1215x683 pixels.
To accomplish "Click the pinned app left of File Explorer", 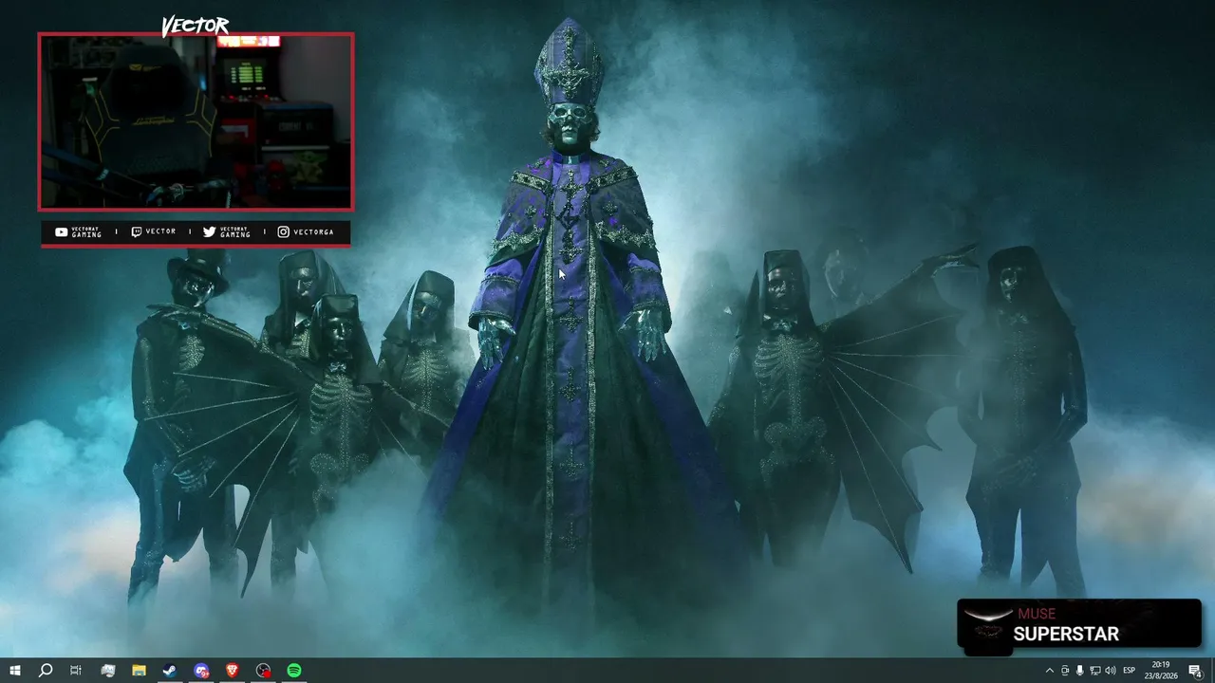I will (107, 671).
